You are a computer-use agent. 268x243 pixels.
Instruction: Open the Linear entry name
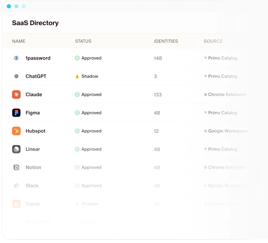pyautogui.click(x=33, y=149)
